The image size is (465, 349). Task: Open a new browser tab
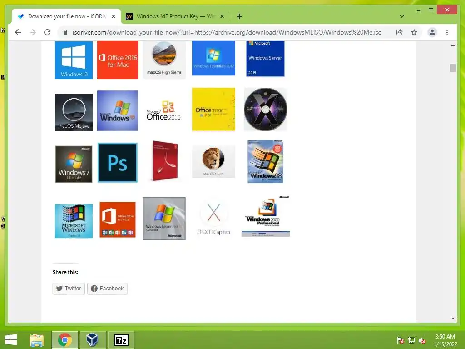[239, 16]
